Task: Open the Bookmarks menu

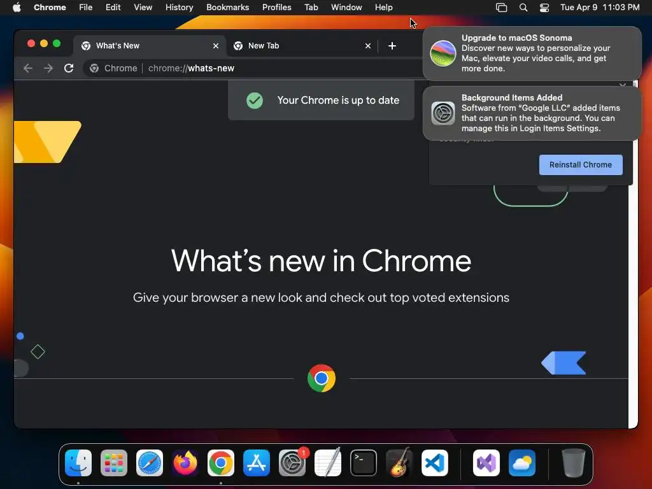Action: [228, 8]
